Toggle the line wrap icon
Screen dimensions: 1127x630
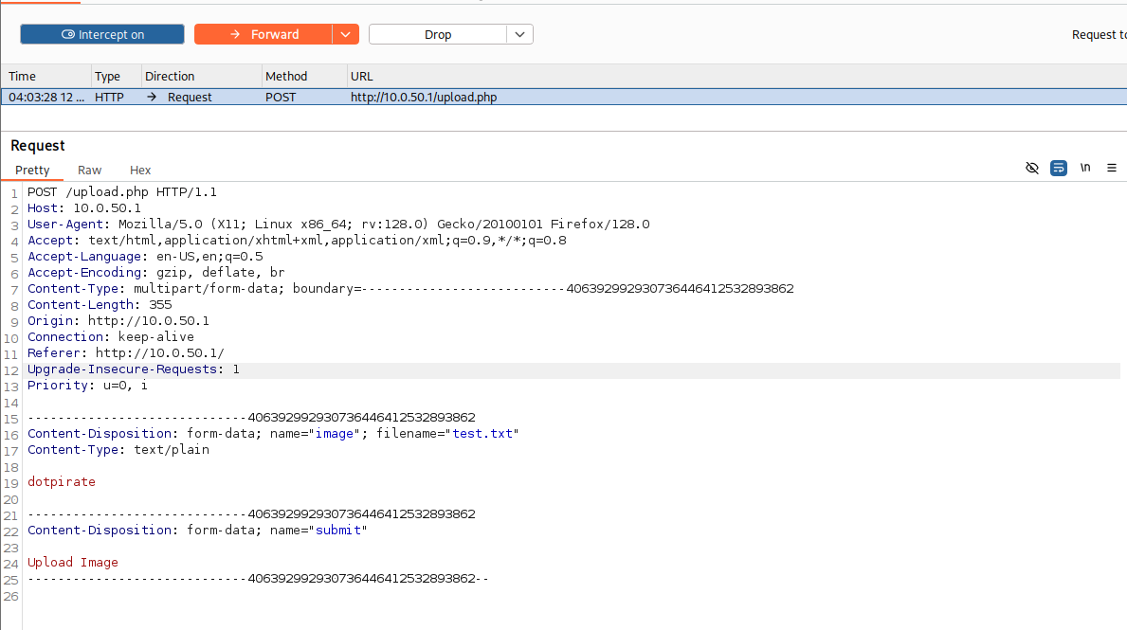[x=1059, y=168]
